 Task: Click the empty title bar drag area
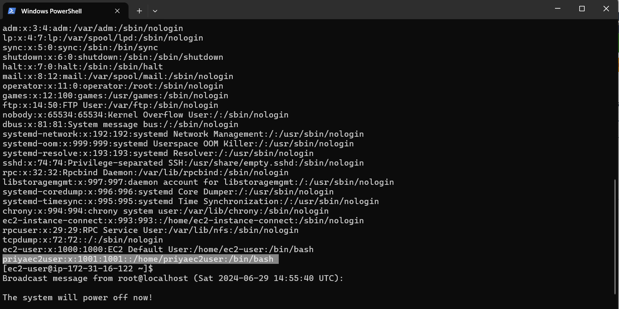coord(335,9)
